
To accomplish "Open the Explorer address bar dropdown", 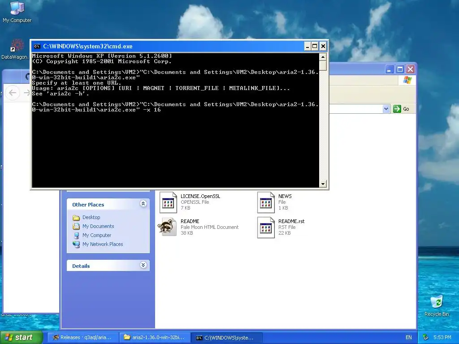I will pyautogui.click(x=386, y=109).
